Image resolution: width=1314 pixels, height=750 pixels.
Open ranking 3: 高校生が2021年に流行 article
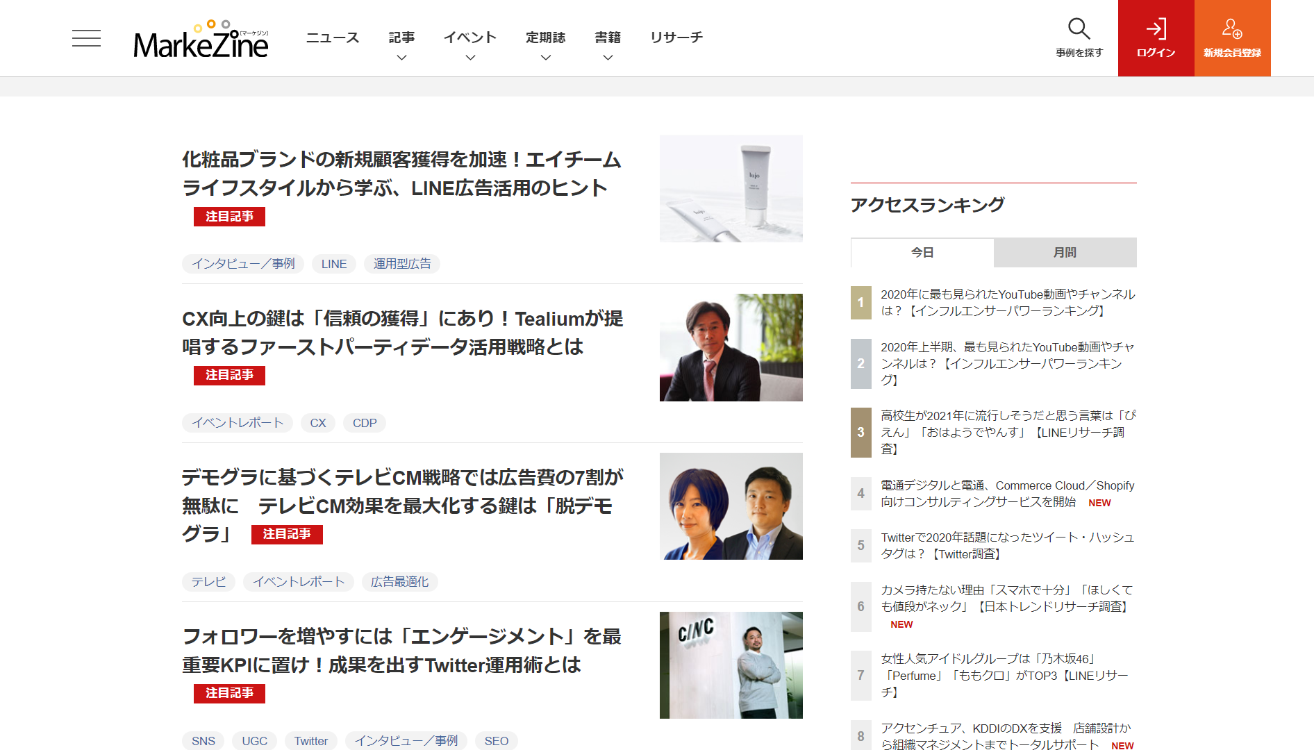(1008, 433)
